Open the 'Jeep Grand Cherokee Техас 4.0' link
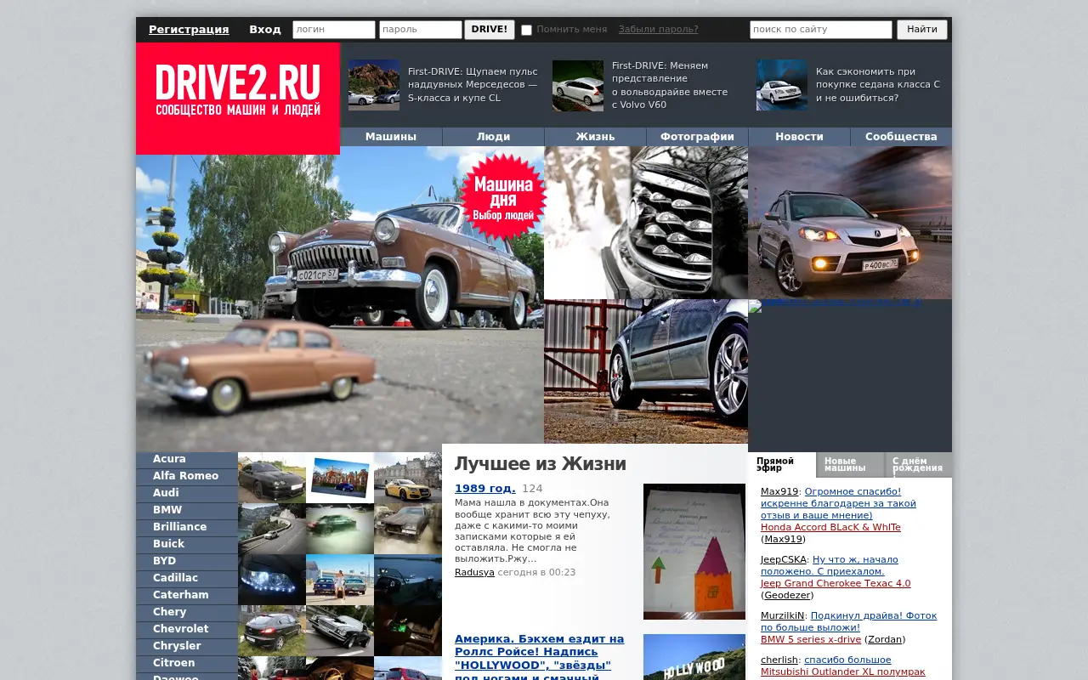1088x680 pixels. 836,583
